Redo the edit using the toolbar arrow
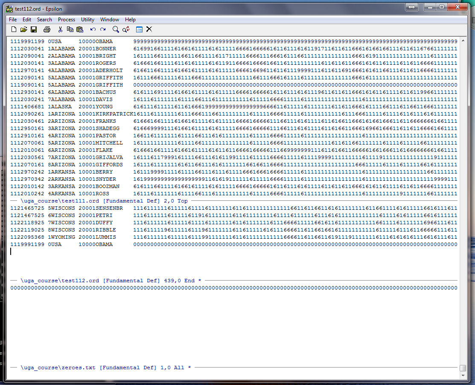Screen dimensions: 475x385 pyautogui.click(x=103, y=29)
